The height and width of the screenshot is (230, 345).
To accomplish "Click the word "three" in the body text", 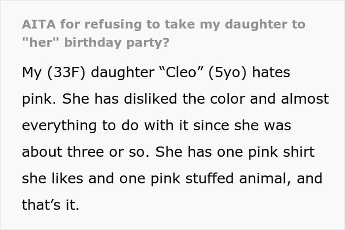I will [x=85, y=151].
